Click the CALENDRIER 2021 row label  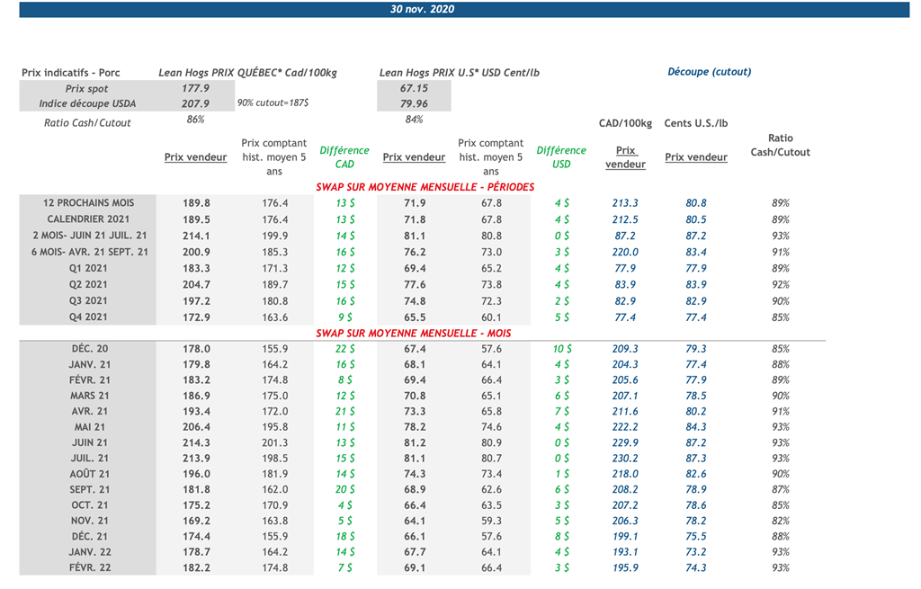[89, 219]
